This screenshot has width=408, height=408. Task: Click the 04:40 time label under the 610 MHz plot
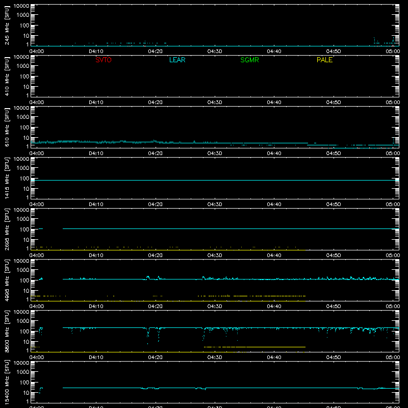274,154
